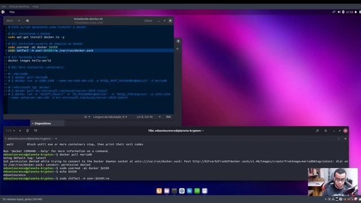Open the Virtual Machine menu
Viewport: 361px width, 203px height.
[x=19, y=7]
